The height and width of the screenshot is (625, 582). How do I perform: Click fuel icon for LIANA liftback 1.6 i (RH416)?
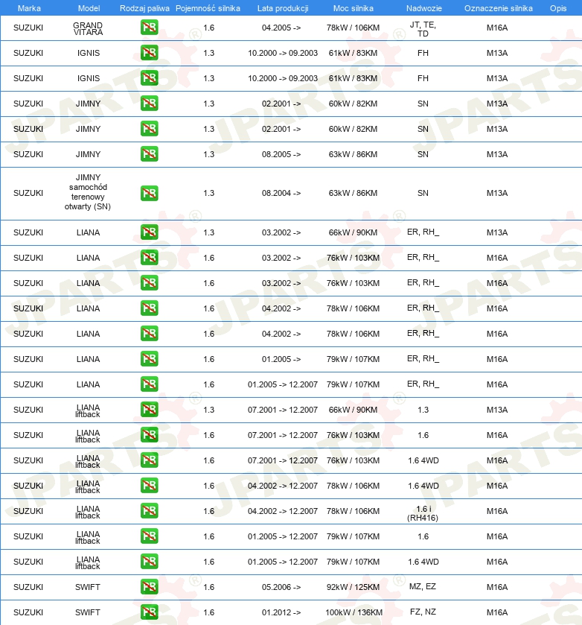click(x=150, y=510)
